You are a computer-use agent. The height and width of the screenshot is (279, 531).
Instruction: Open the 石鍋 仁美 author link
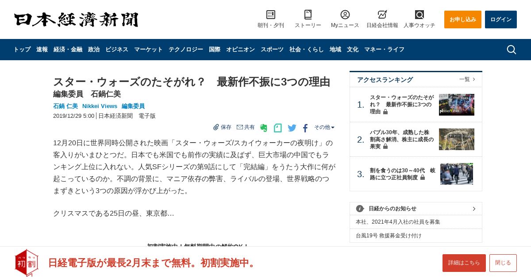(x=65, y=106)
